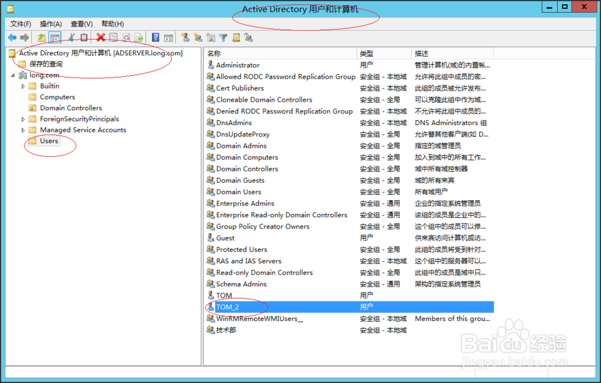Expand the Builtin tree node
Viewport: 601px width, 383px height.
(23, 86)
